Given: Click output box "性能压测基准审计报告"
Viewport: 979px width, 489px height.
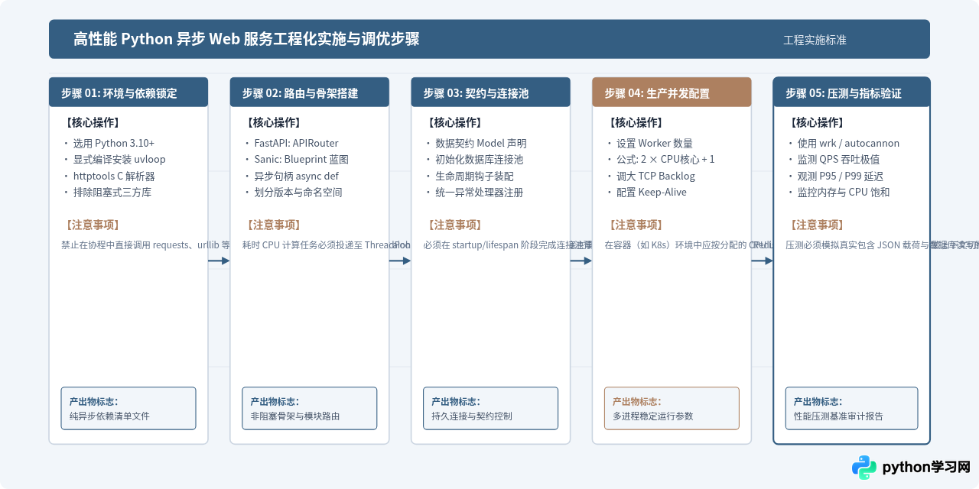Looking at the screenshot, I should [x=852, y=408].
